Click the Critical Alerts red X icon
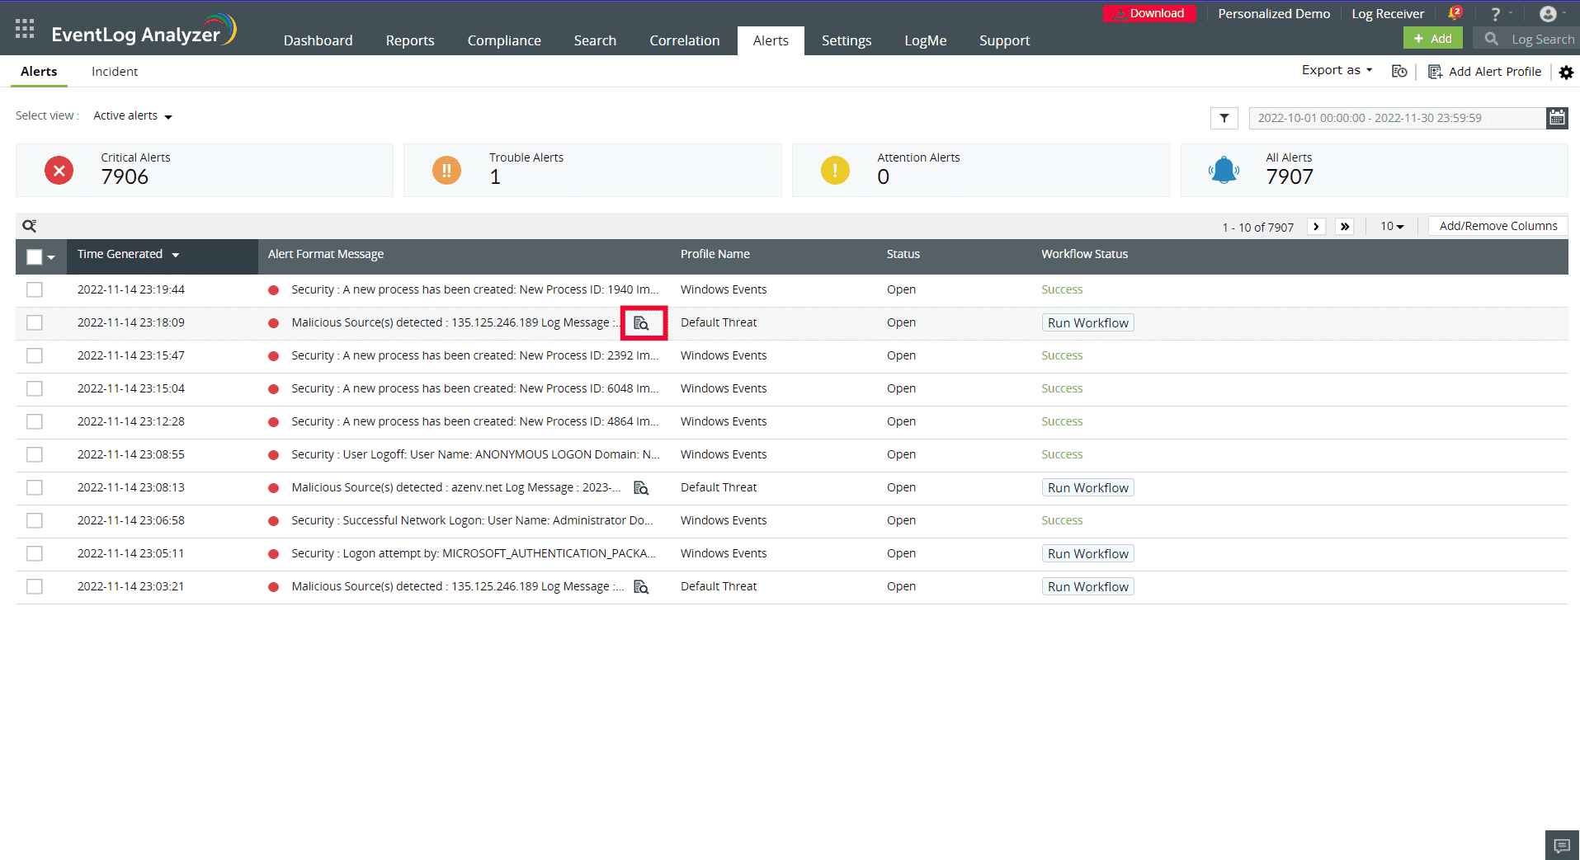This screenshot has width=1580, height=860. [x=59, y=171]
